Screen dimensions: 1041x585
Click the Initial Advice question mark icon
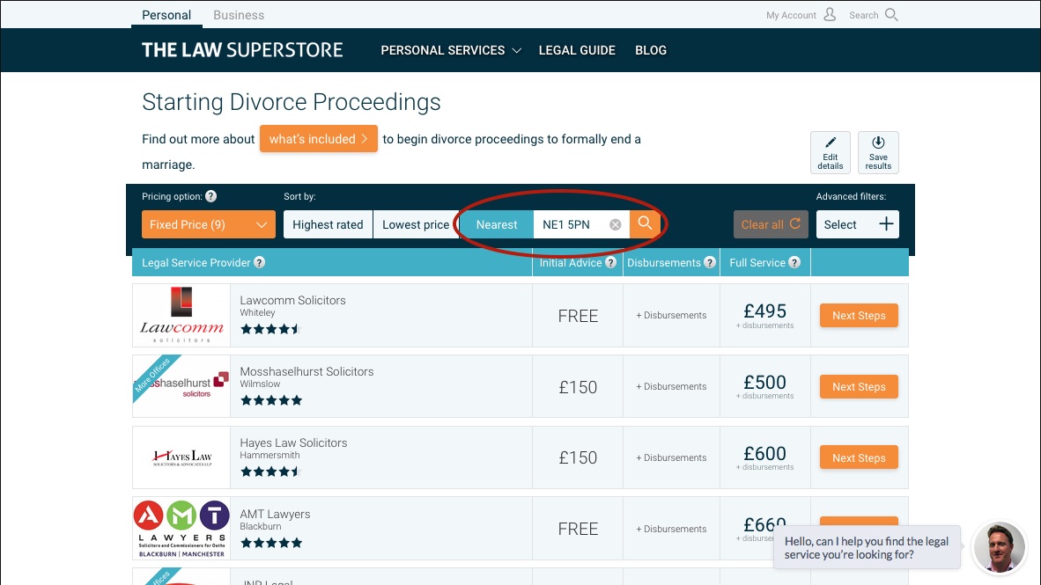[609, 262]
